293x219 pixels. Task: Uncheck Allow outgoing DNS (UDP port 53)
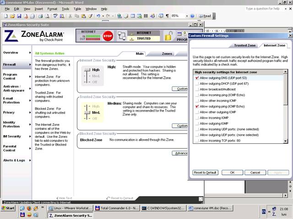tap(197, 78)
